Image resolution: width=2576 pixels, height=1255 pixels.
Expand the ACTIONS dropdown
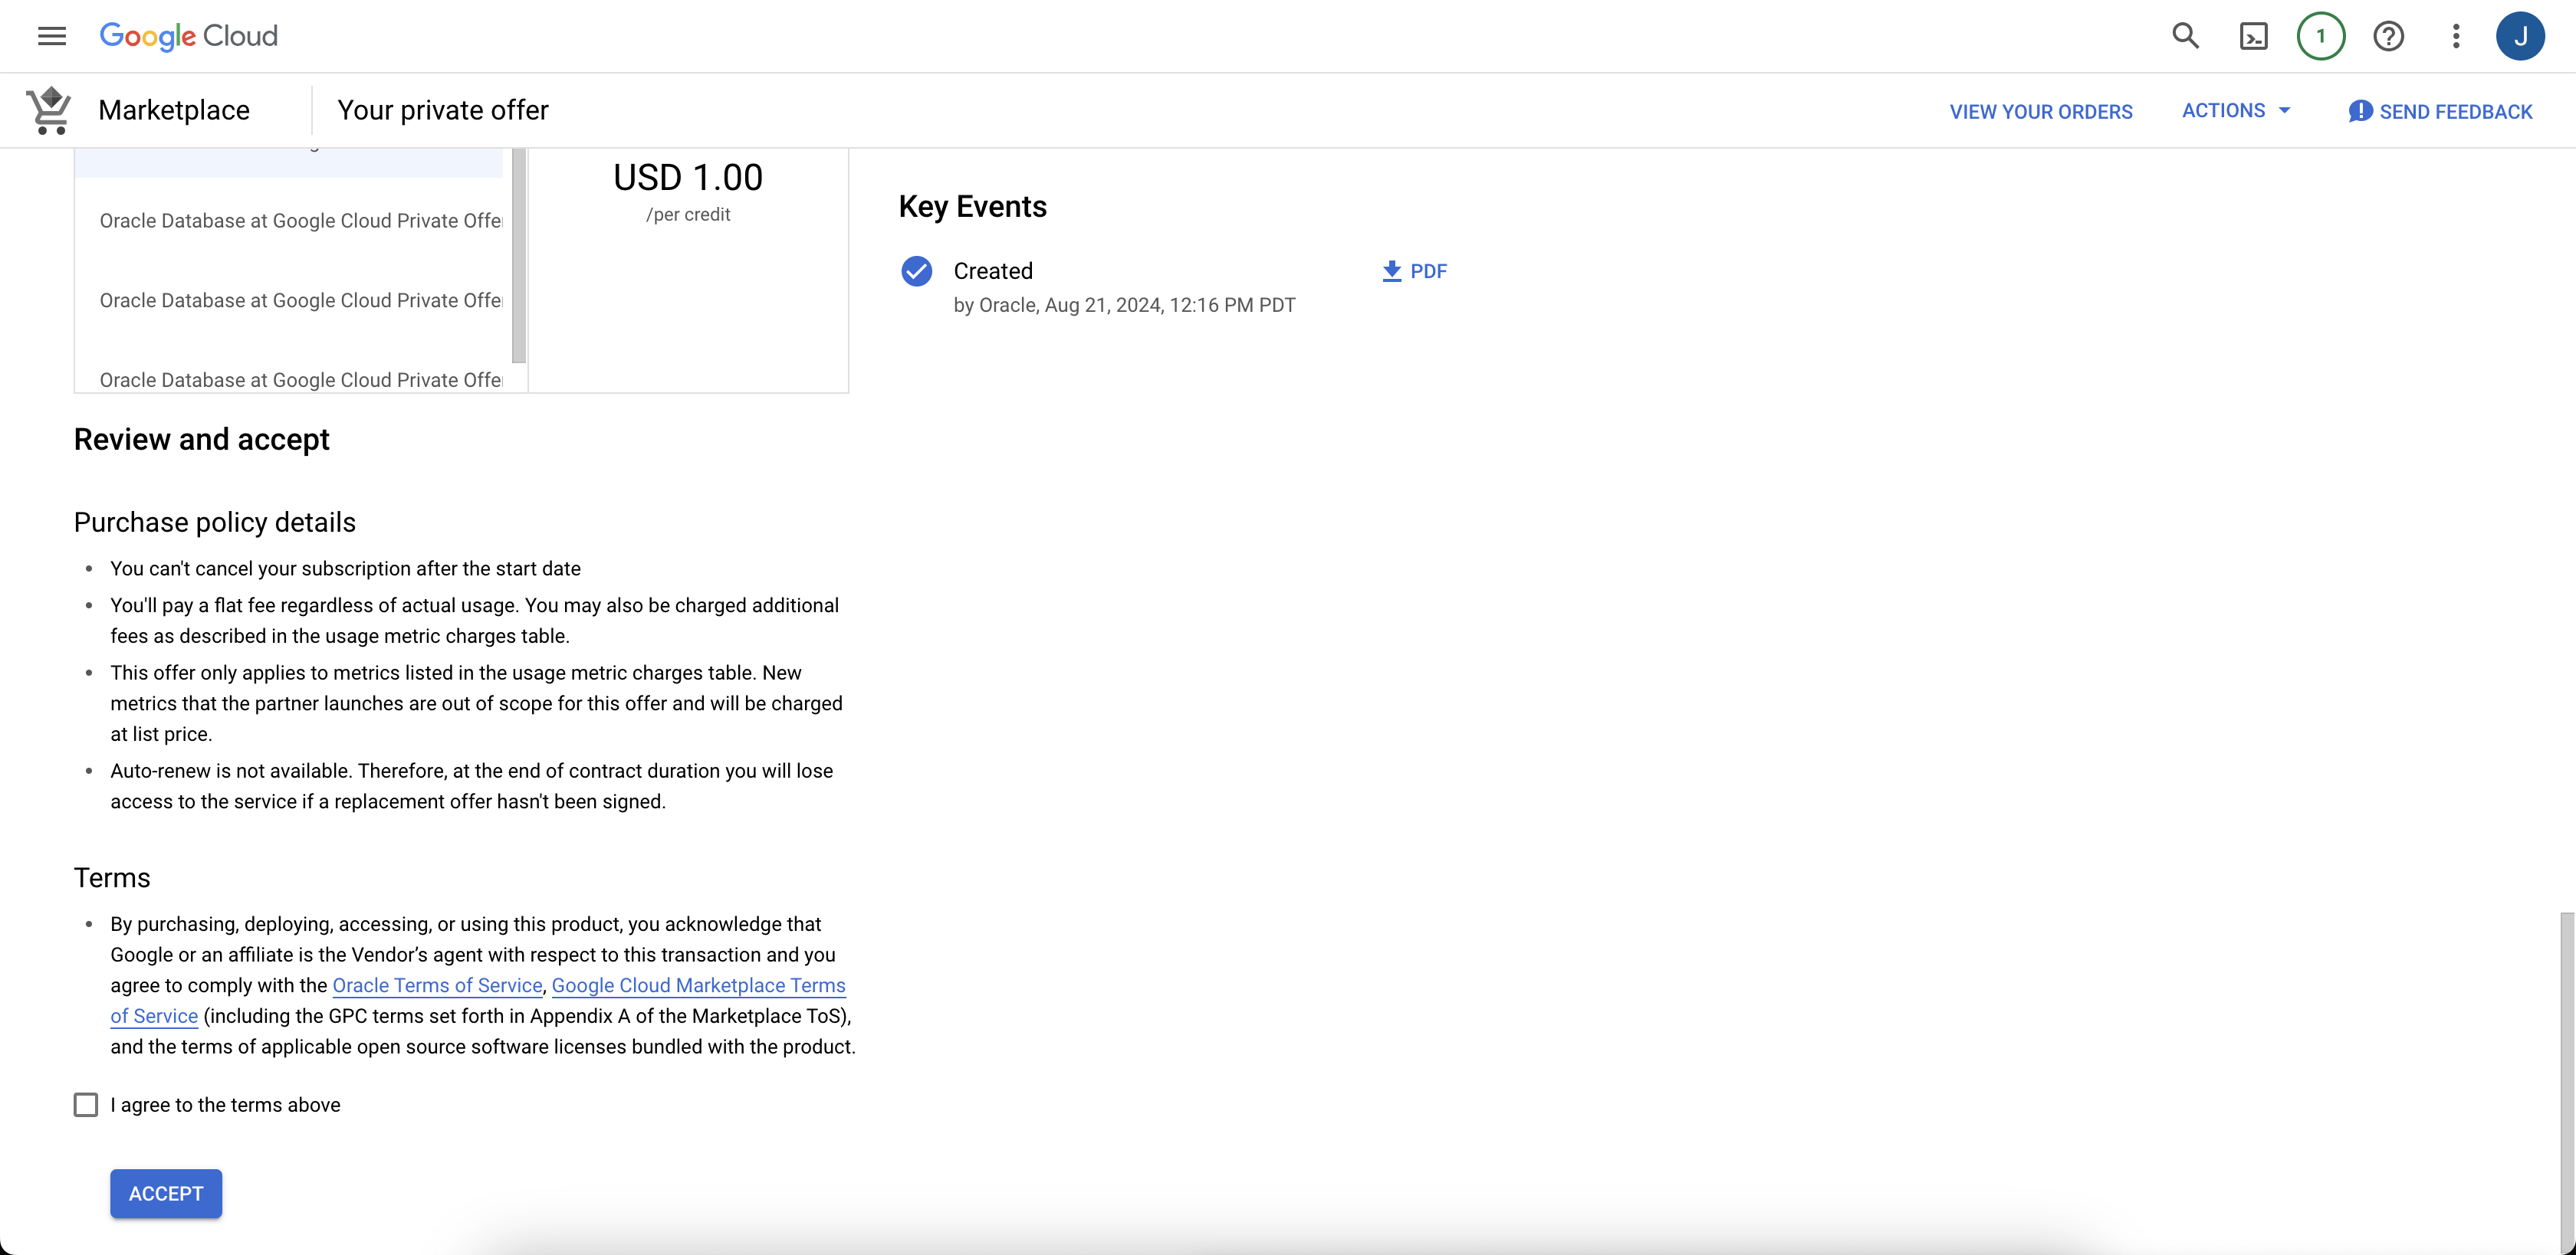tap(2236, 111)
